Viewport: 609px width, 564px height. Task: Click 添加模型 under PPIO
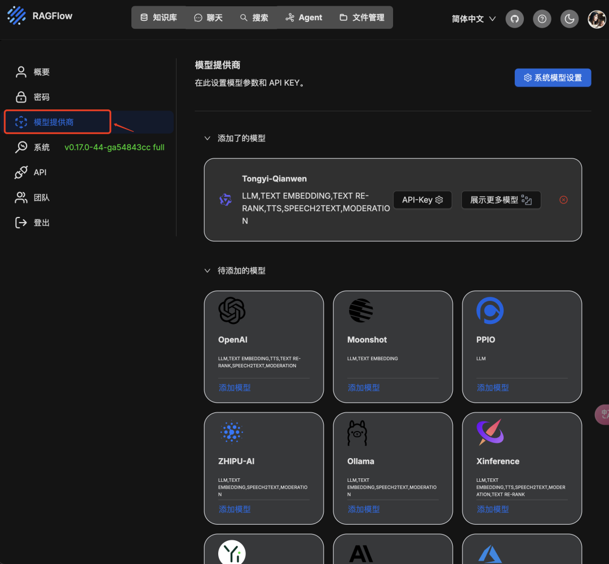492,388
